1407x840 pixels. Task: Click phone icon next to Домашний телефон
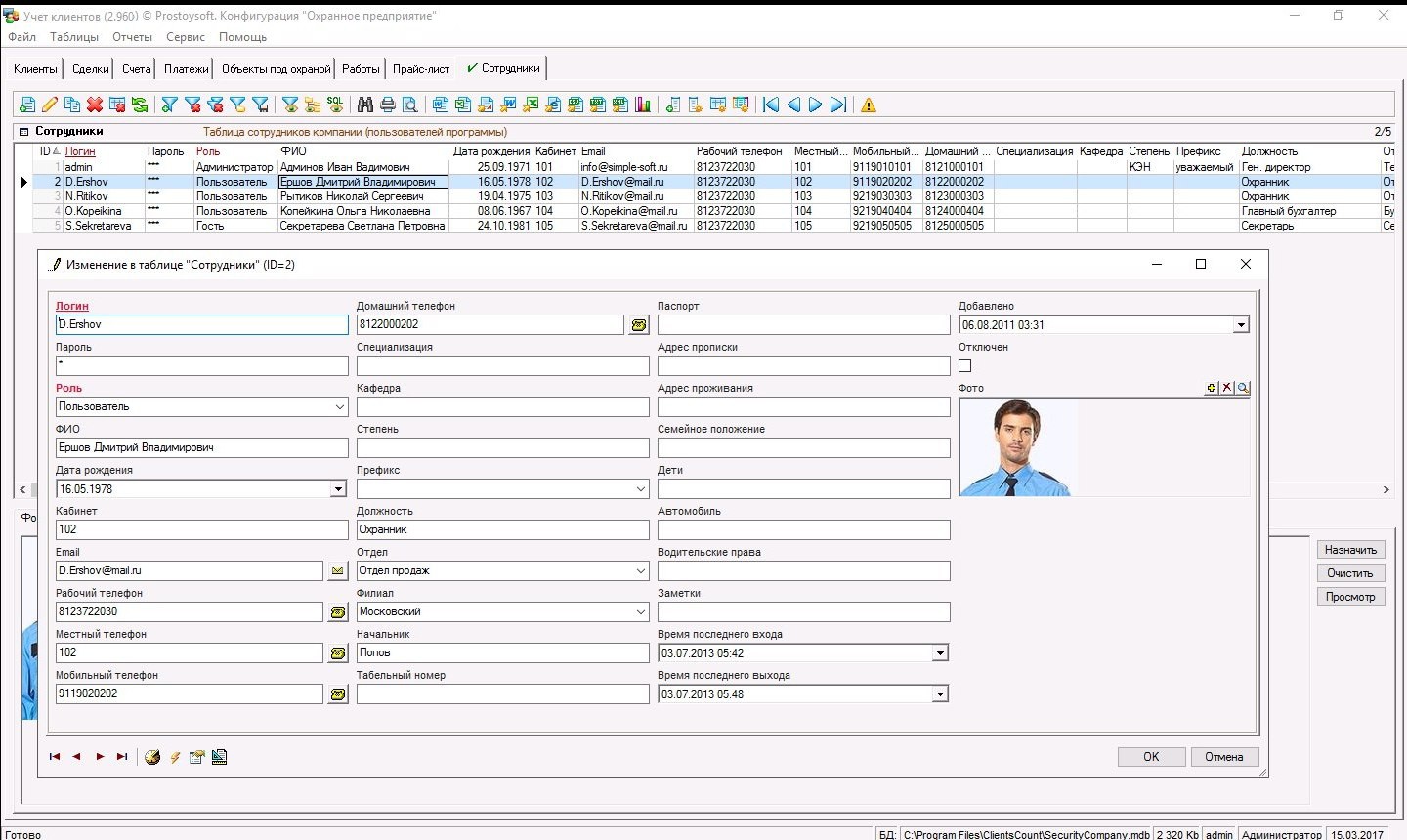(639, 325)
